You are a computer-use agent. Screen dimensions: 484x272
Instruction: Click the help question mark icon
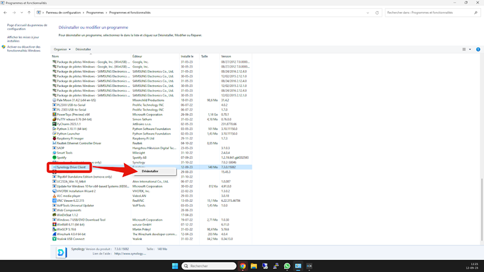click(477, 49)
